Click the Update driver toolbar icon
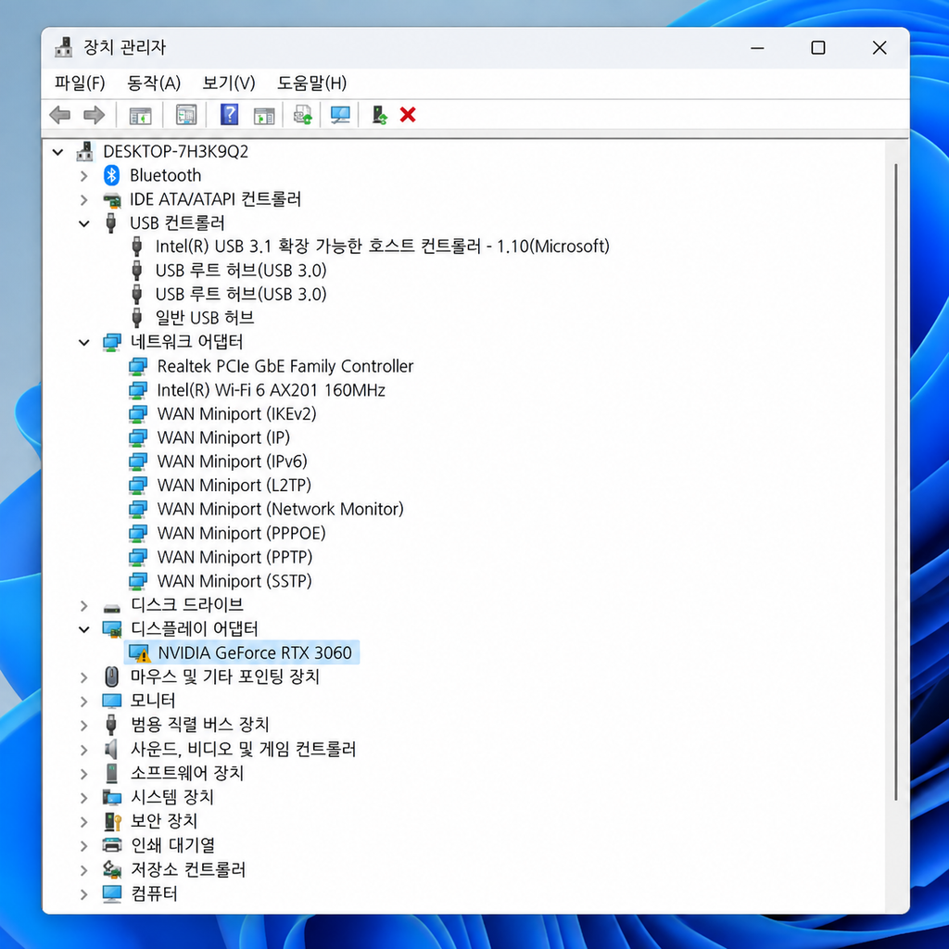 tap(303, 114)
